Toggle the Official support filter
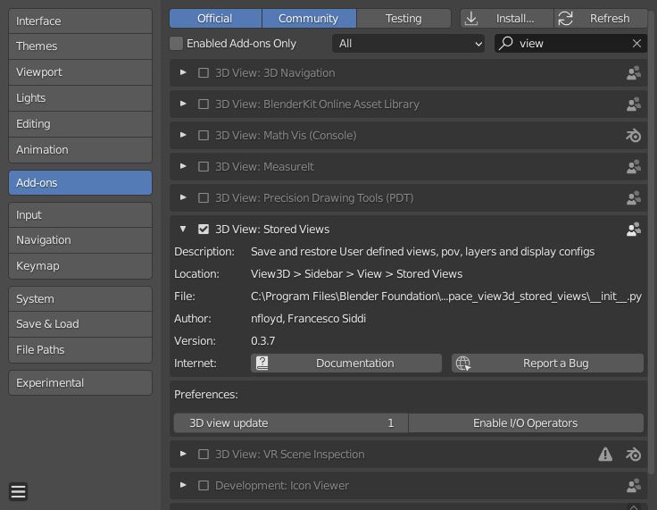 [x=215, y=19]
